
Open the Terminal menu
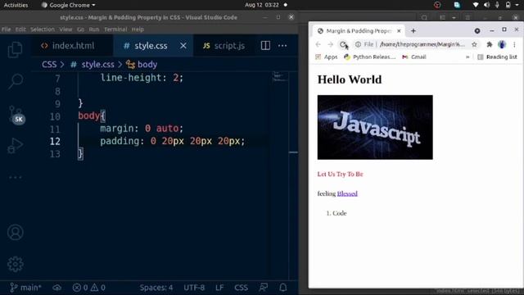click(x=115, y=29)
